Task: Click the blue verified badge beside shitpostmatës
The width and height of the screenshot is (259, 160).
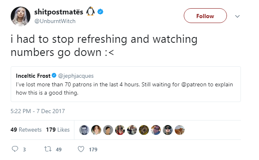Action: (x=100, y=12)
